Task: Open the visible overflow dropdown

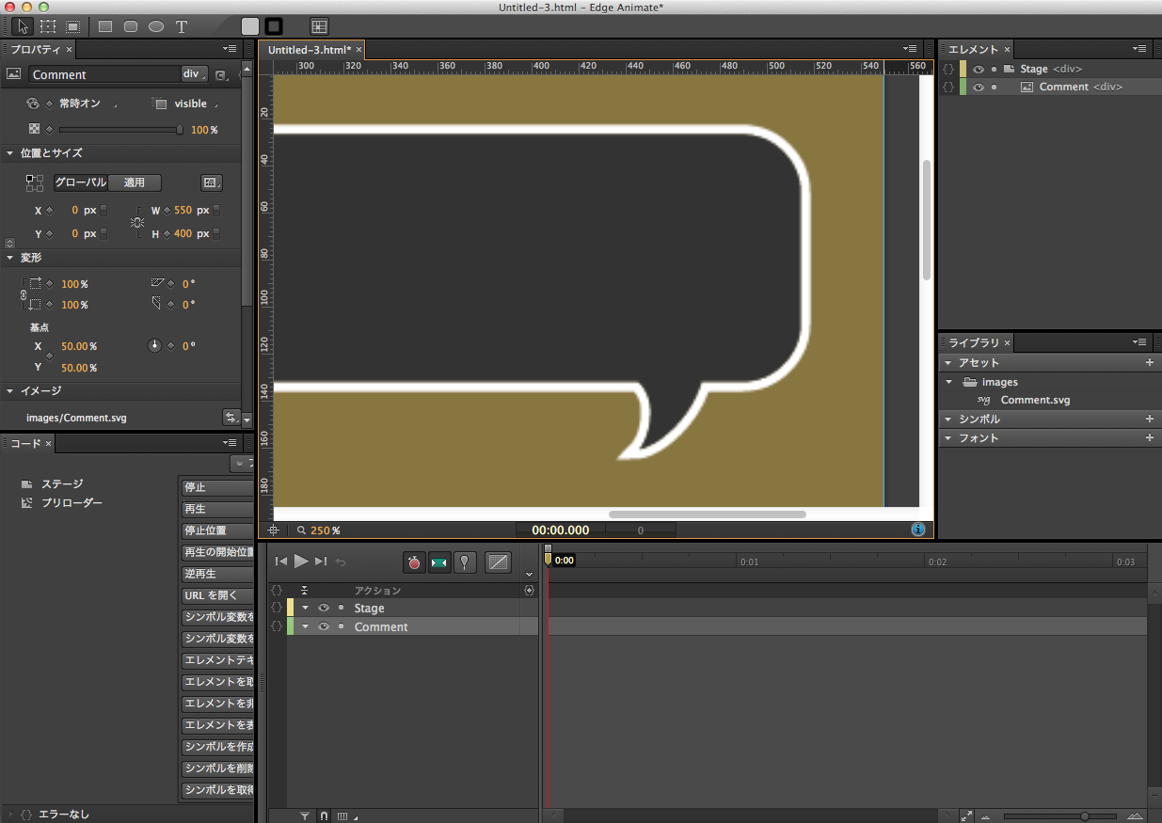Action: point(196,103)
